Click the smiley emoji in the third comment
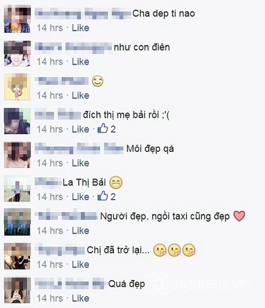 [98, 81]
